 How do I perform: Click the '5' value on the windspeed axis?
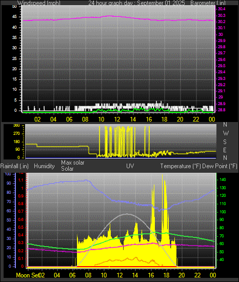[x=15, y=100]
